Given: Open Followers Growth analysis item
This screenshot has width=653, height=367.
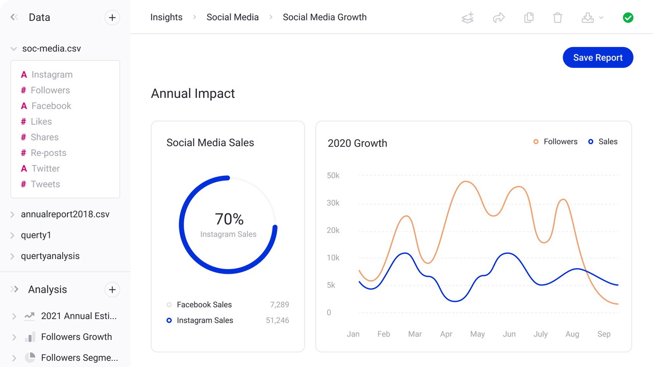Looking at the screenshot, I should (76, 337).
